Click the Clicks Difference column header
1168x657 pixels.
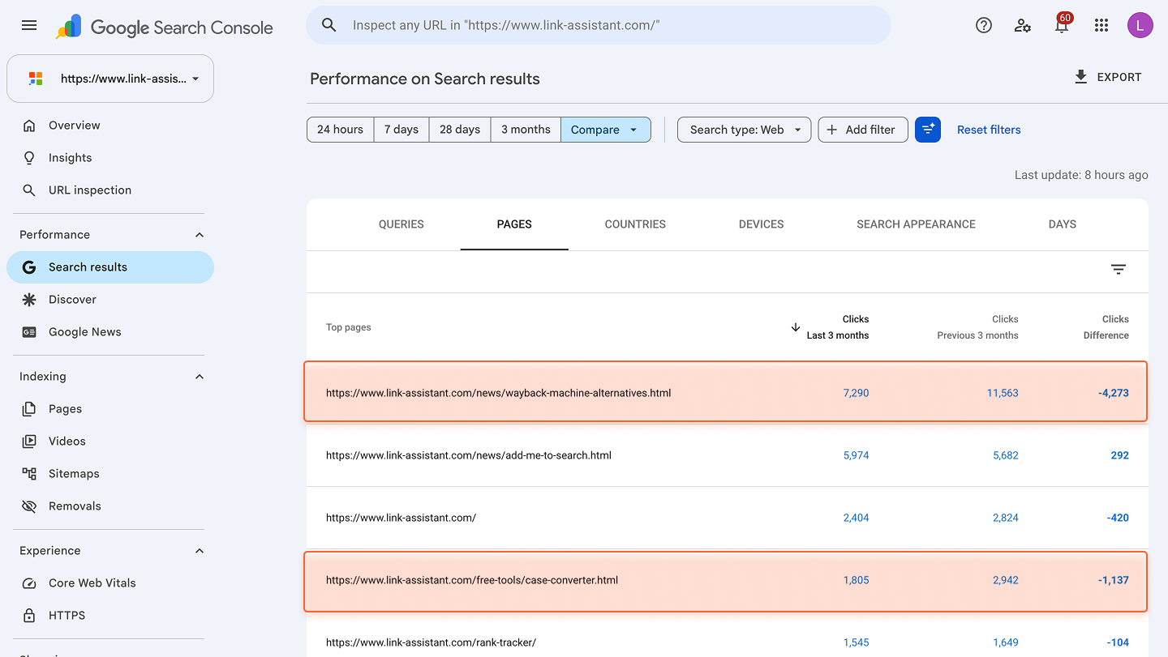tap(1106, 327)
